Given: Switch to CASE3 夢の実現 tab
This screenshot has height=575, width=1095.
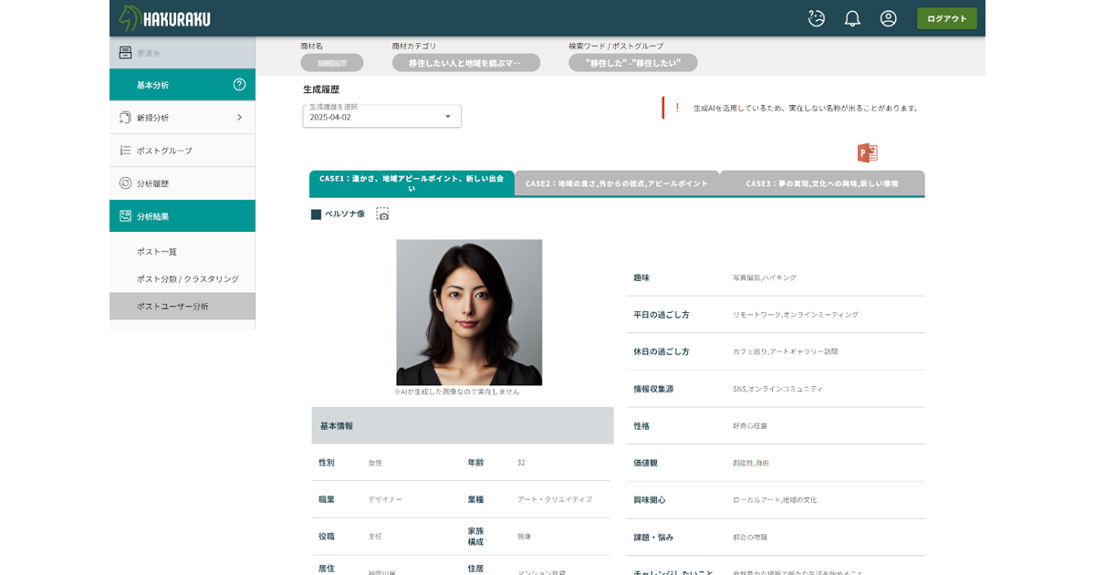Looking at the screenshot, I should 822,183.
